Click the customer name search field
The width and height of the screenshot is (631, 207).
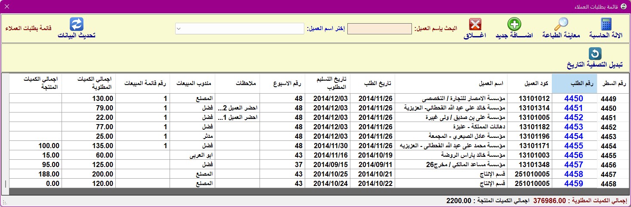click(380, 28)
